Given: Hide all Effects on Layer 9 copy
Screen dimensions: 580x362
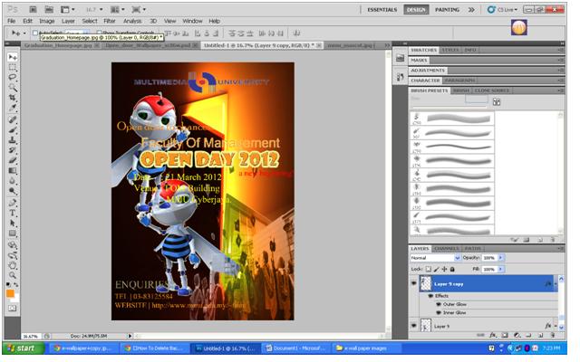Looking at the screenshot, I should [430, 296].
